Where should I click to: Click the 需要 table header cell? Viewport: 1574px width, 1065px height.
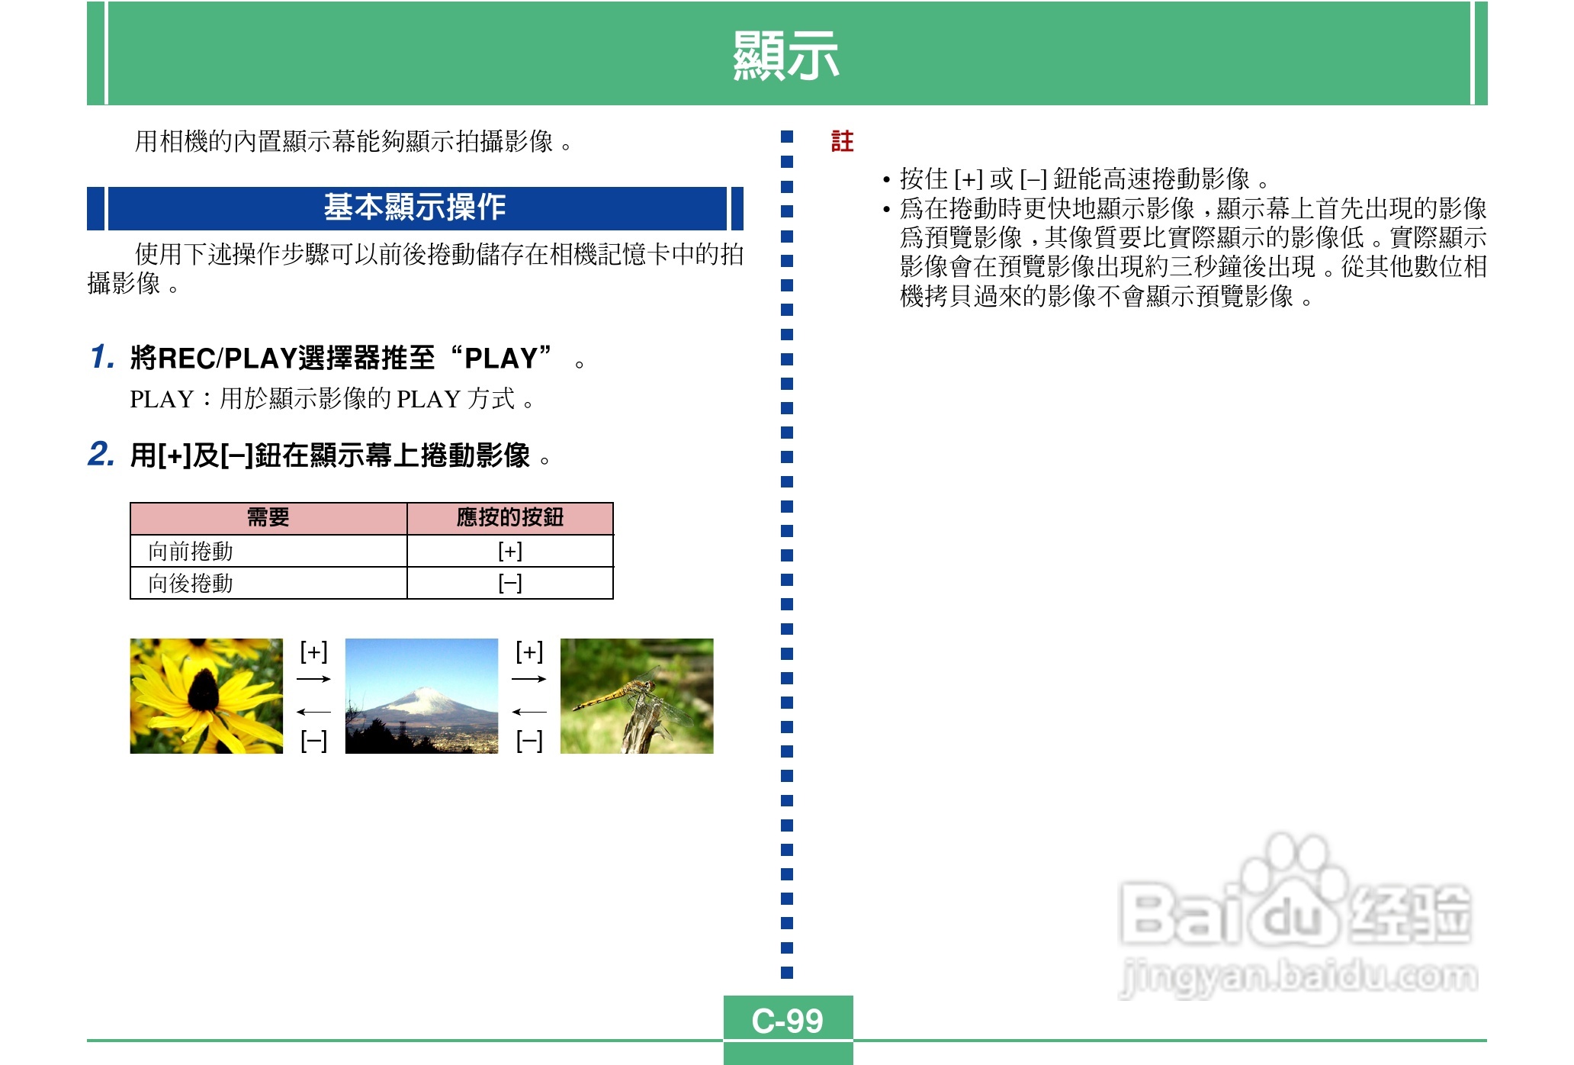268,518
